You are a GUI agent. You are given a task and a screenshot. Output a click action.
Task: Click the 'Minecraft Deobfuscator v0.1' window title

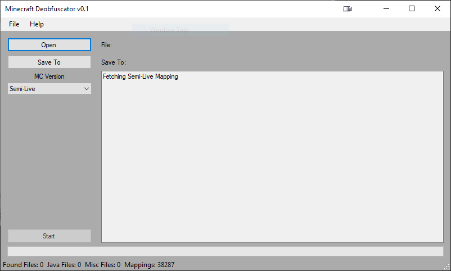coord(47,9)
